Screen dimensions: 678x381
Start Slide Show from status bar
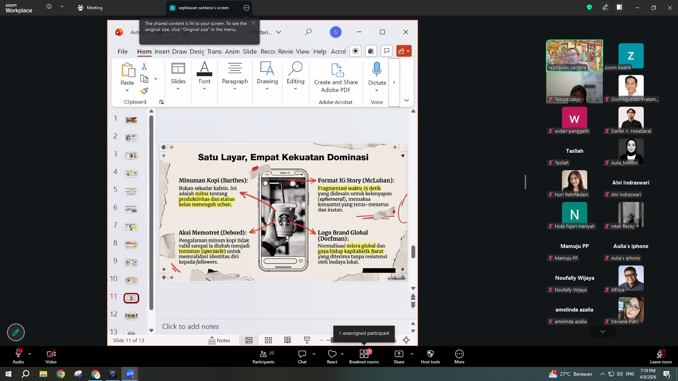click(x=307, y=340)
